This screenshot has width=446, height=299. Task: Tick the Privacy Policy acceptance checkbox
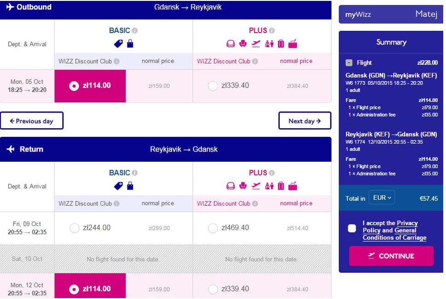[x=352, y=228]
